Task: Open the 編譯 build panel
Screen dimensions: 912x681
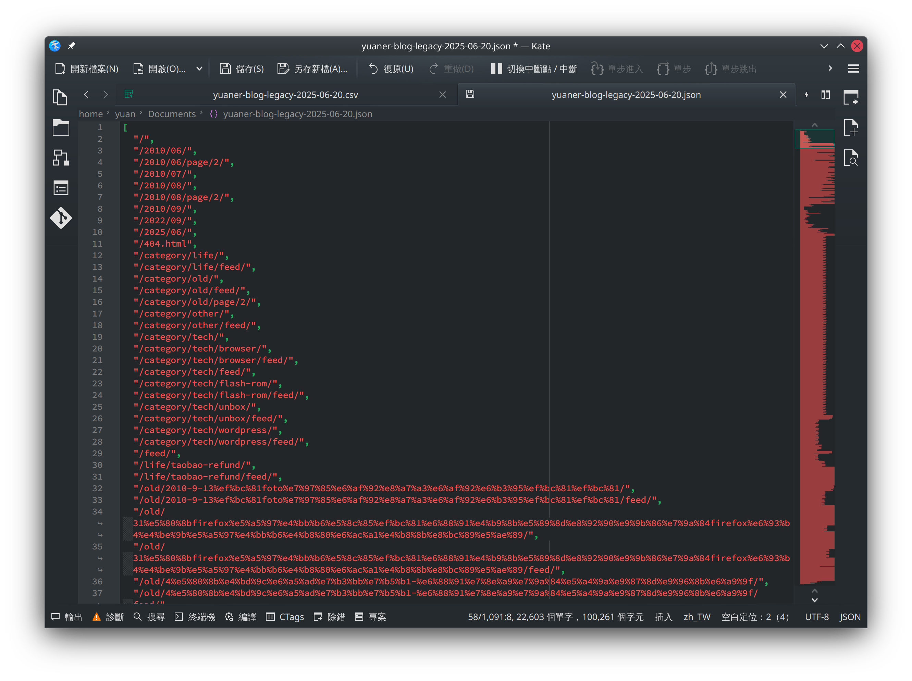Action: point(241,617)
